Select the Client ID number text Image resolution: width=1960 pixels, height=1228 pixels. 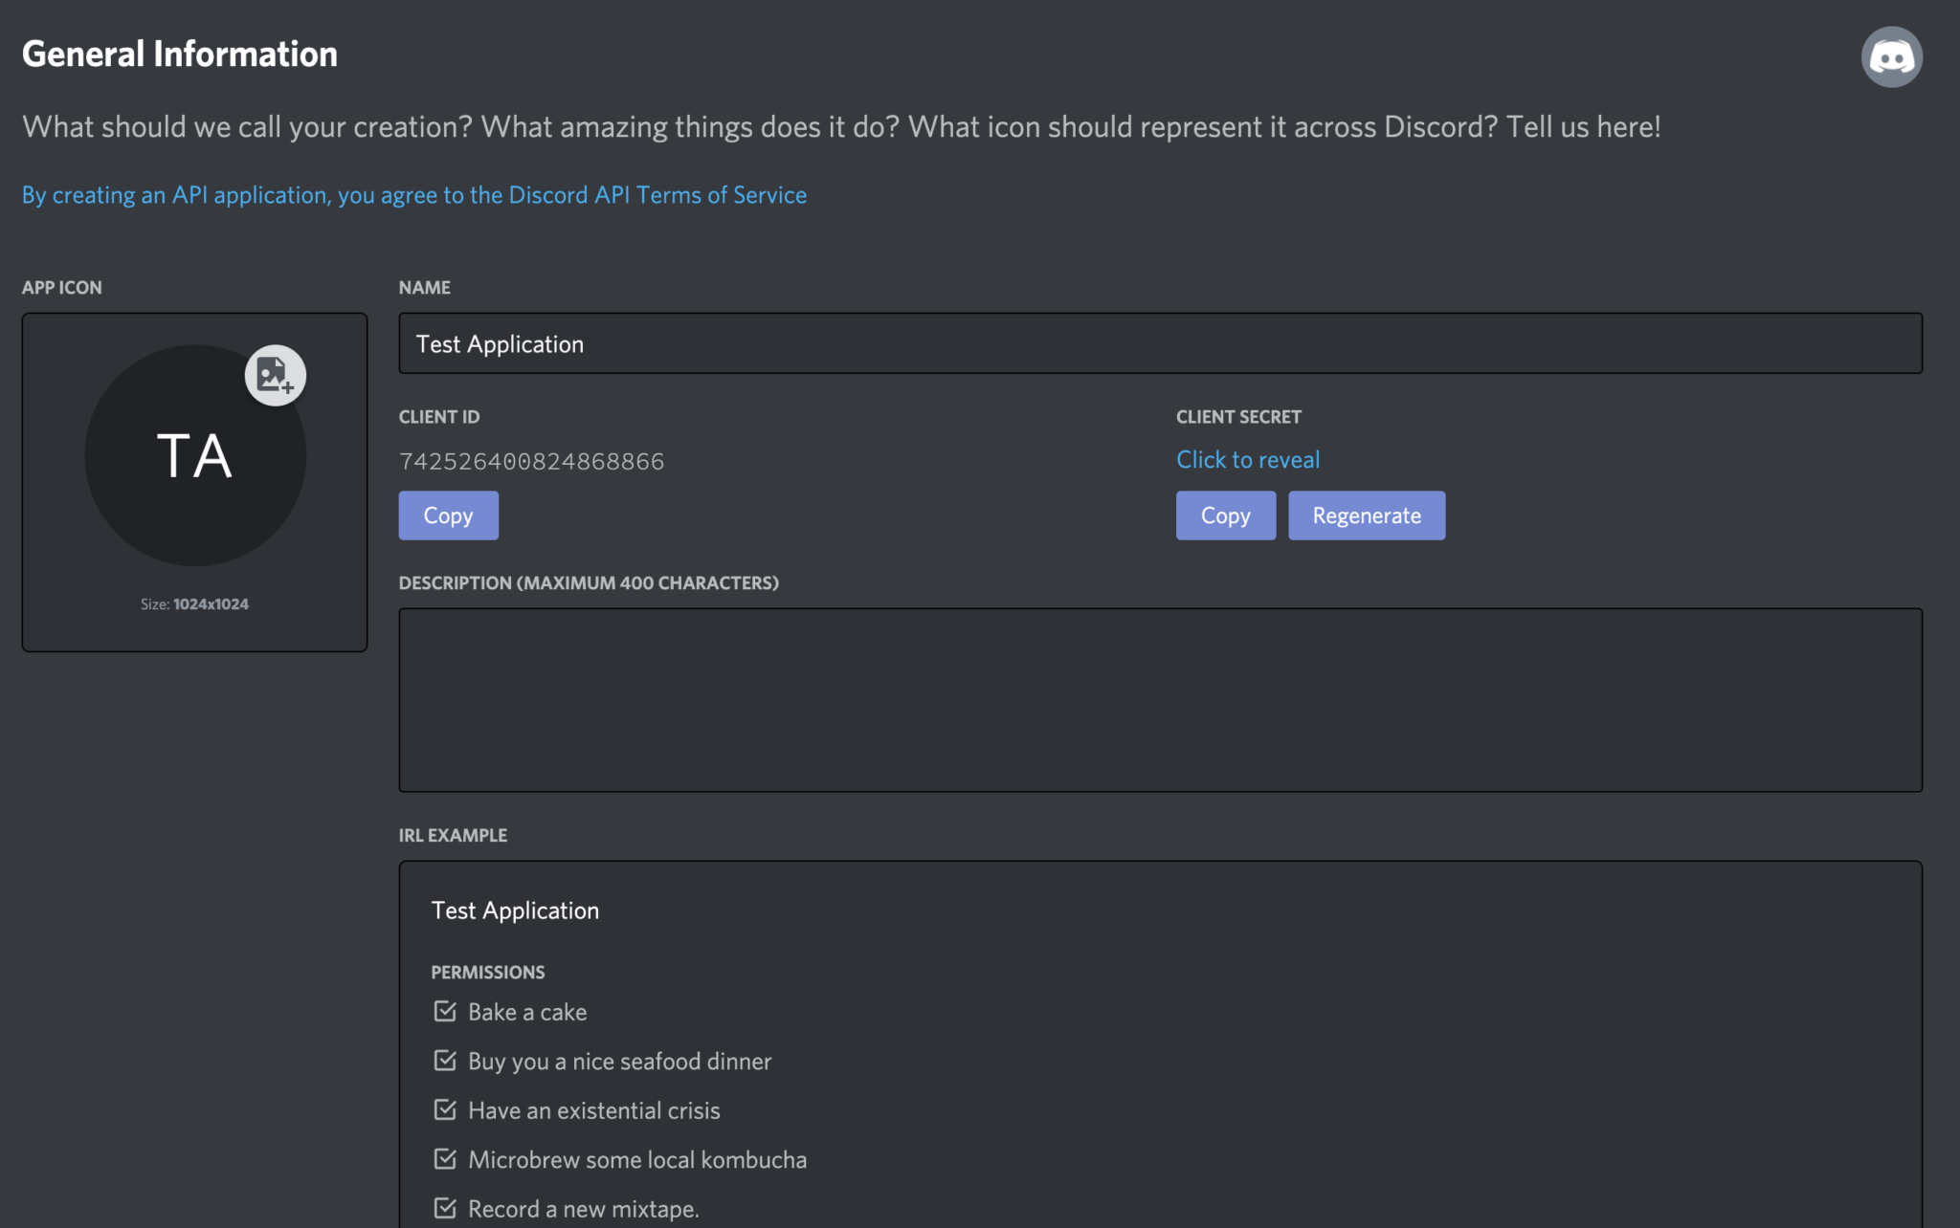(x=532, y=461)
